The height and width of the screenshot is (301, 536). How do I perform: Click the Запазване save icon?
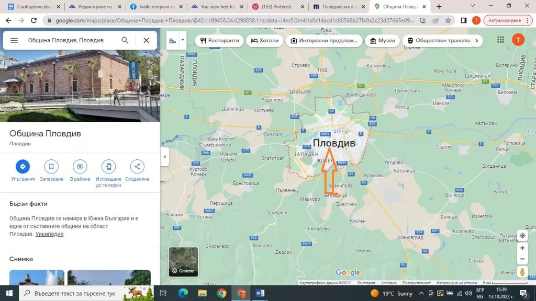coord(51,167)
